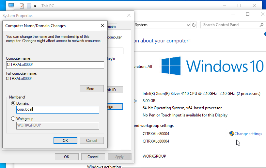Maximize the This PC window

tap(239, 6)
